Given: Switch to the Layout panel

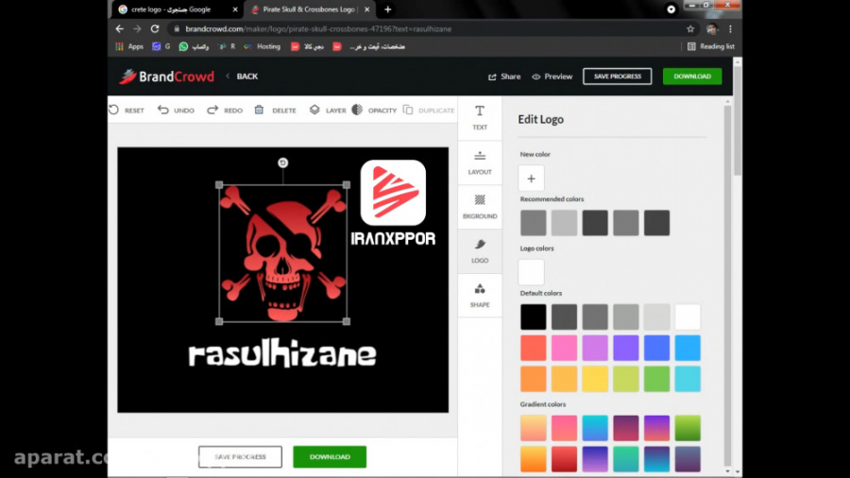Looking at the screenshot, I should point(480,162).
